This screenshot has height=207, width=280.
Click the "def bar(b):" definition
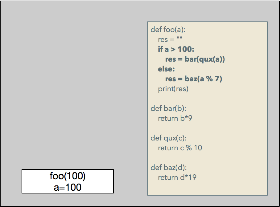click(x=168, y=108)
